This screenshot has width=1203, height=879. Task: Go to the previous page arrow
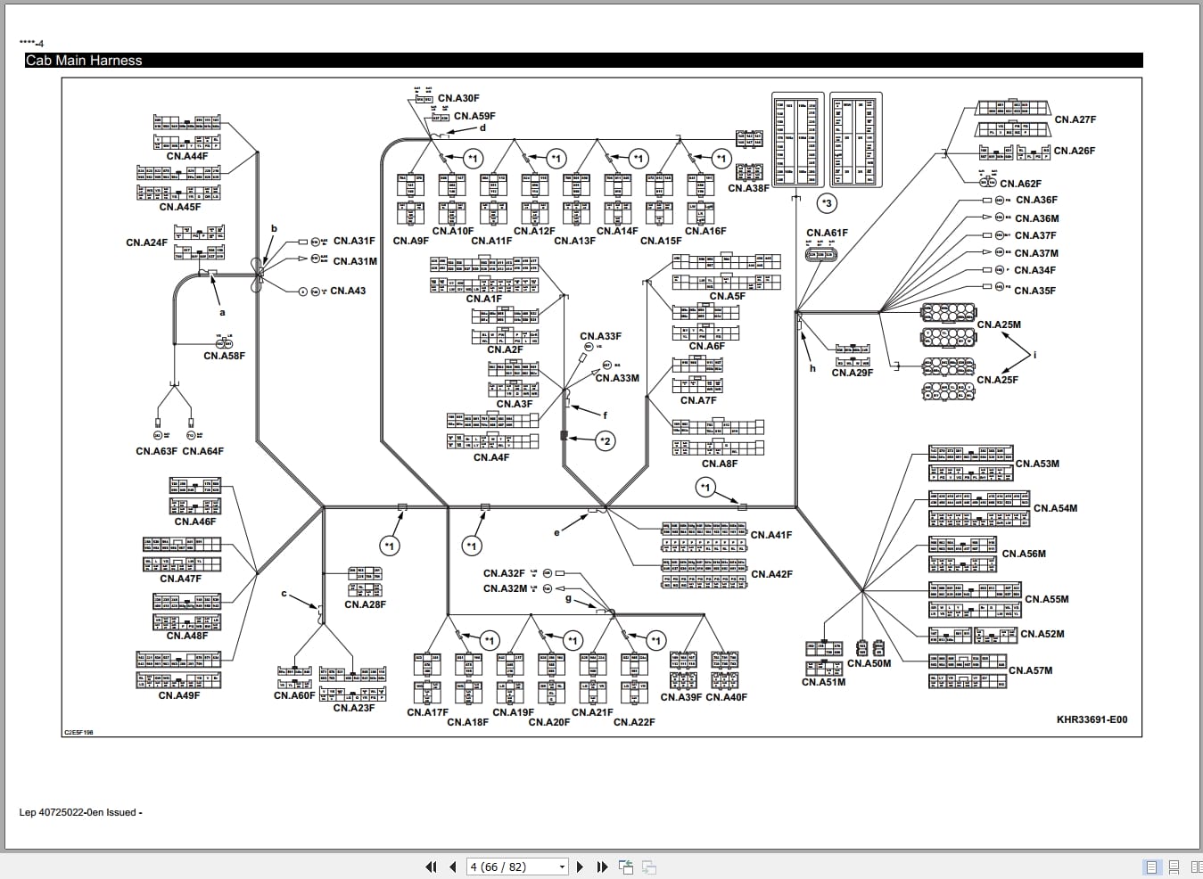[452, 866]
